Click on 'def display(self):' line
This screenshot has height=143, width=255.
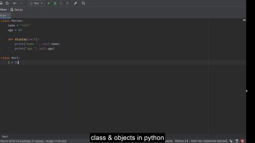pyautogui.click(x=24, y=39)
